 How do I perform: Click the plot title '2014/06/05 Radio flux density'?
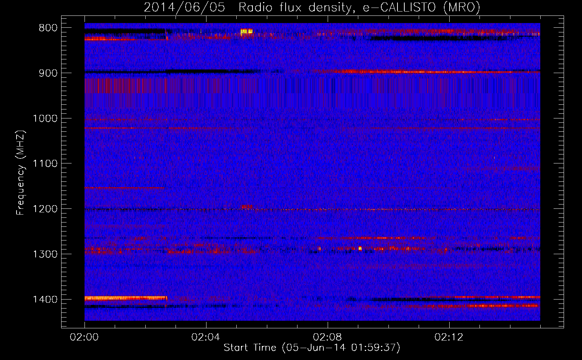[x=312, y=7]
